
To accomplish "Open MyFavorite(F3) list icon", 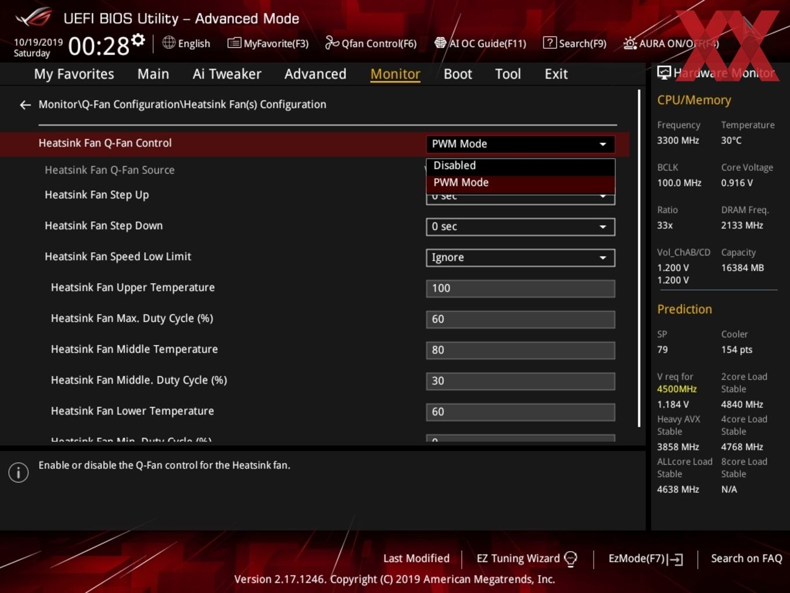I will point(234,43).
